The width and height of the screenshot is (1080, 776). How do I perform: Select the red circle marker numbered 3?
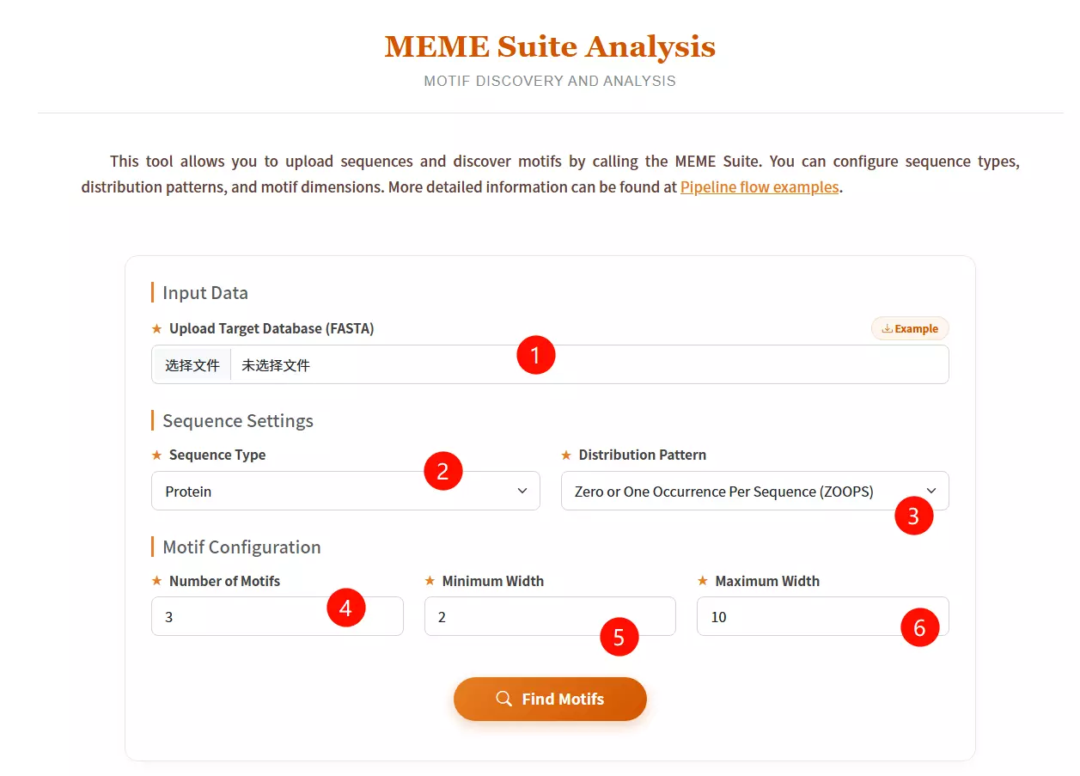[913, 516]
